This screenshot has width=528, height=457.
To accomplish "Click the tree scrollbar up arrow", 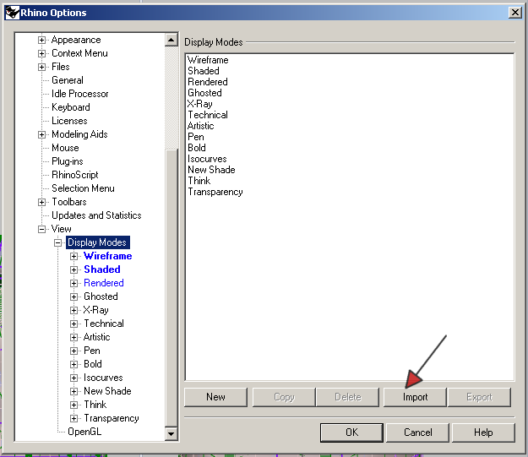I will (x=171, y=40).
